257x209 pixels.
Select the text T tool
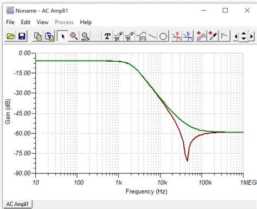coord(107,36)
